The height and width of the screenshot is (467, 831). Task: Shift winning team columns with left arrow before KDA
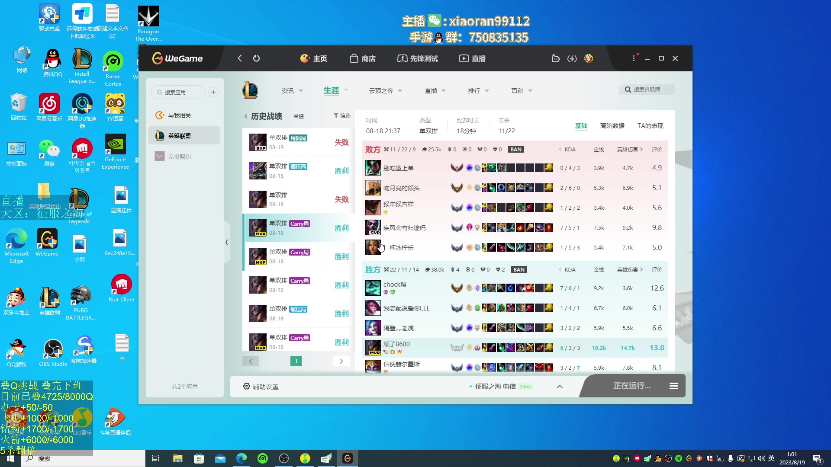point(560,270)
